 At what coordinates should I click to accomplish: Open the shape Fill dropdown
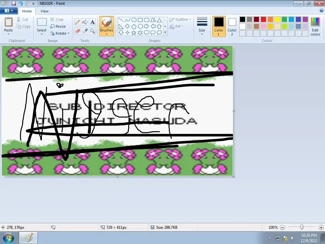pyautogui.click(x=176, y=26)
